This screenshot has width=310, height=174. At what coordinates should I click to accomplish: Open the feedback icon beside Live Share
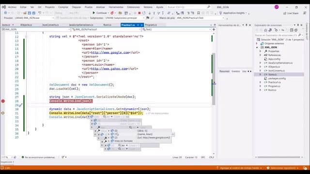point(305,13)
